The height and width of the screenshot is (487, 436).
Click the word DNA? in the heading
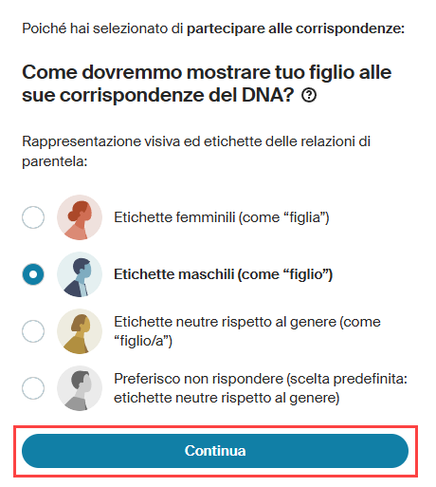[x=268, y=95]
